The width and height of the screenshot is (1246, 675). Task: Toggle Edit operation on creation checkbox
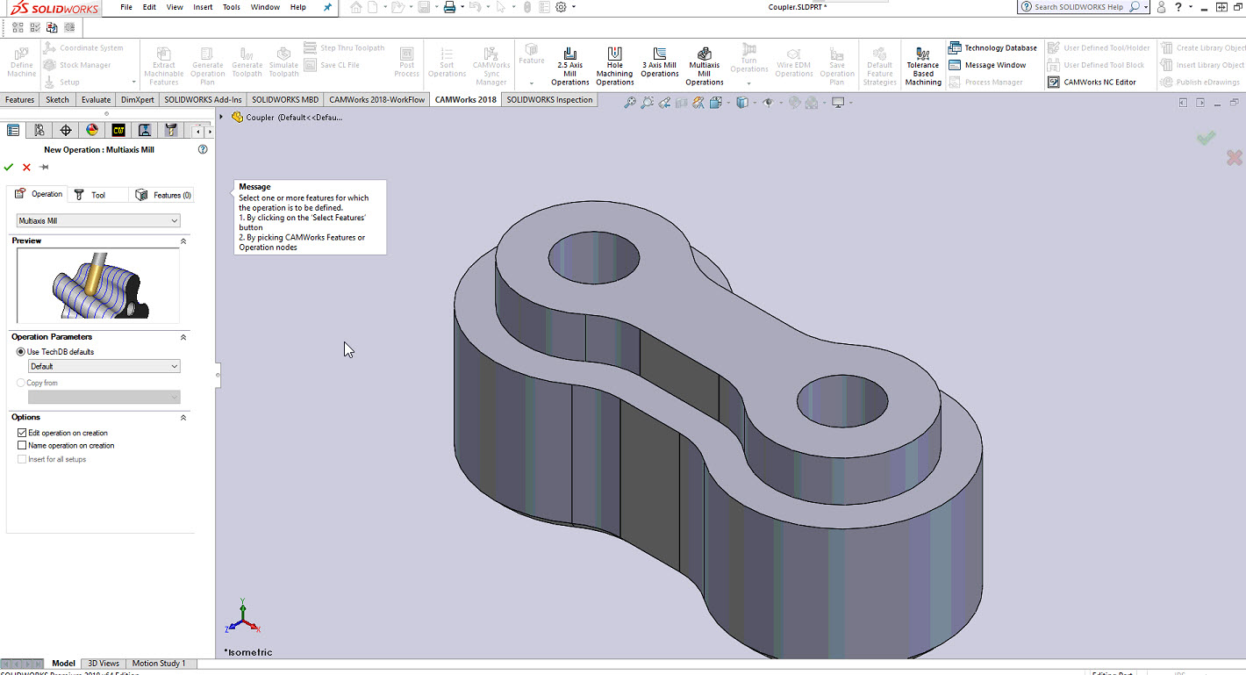(22, 433)
